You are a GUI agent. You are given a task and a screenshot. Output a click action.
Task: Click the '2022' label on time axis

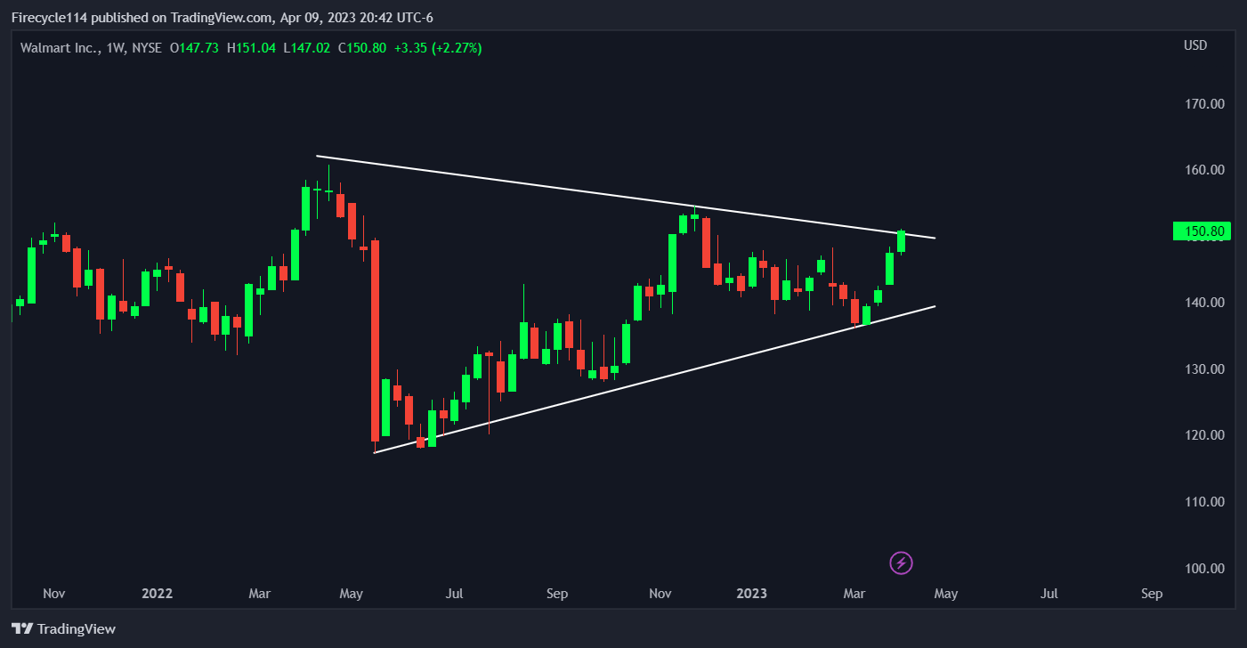pos(157,594)
